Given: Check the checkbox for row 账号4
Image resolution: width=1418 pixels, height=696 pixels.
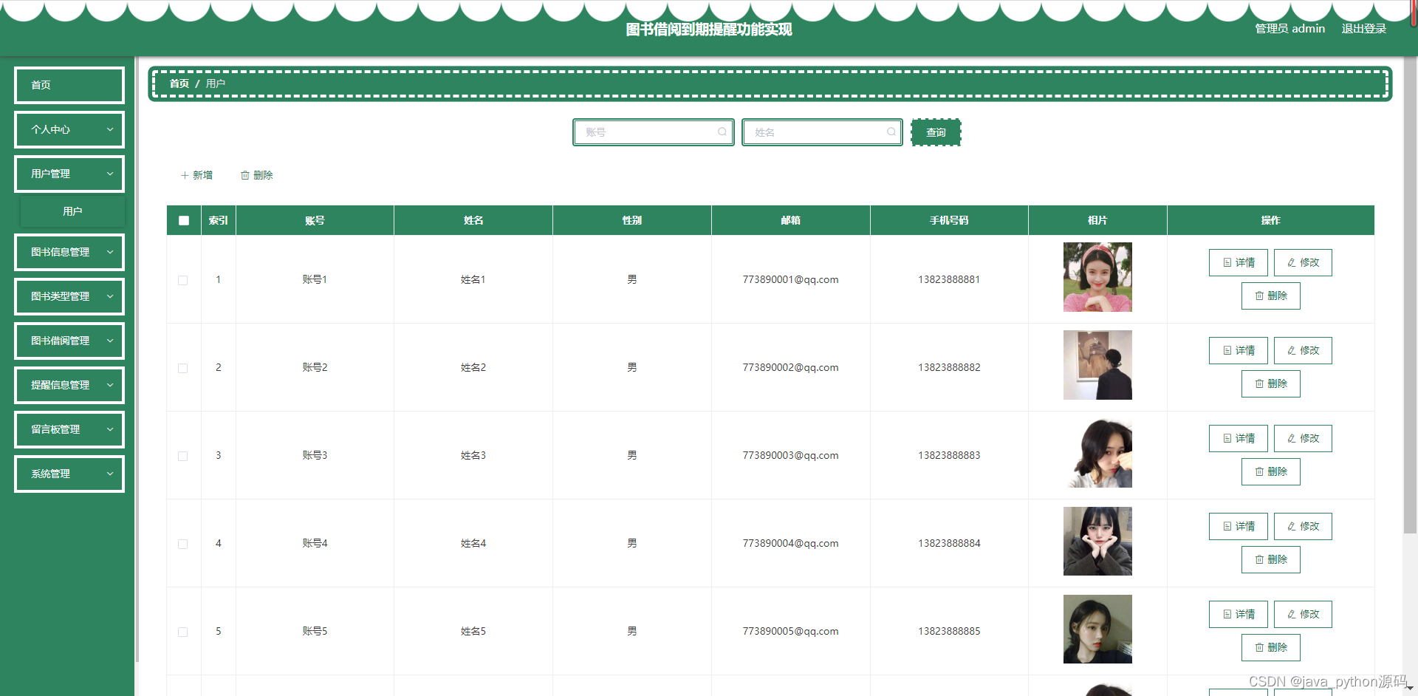Looking at the screenshot, I should pos(183,544).
